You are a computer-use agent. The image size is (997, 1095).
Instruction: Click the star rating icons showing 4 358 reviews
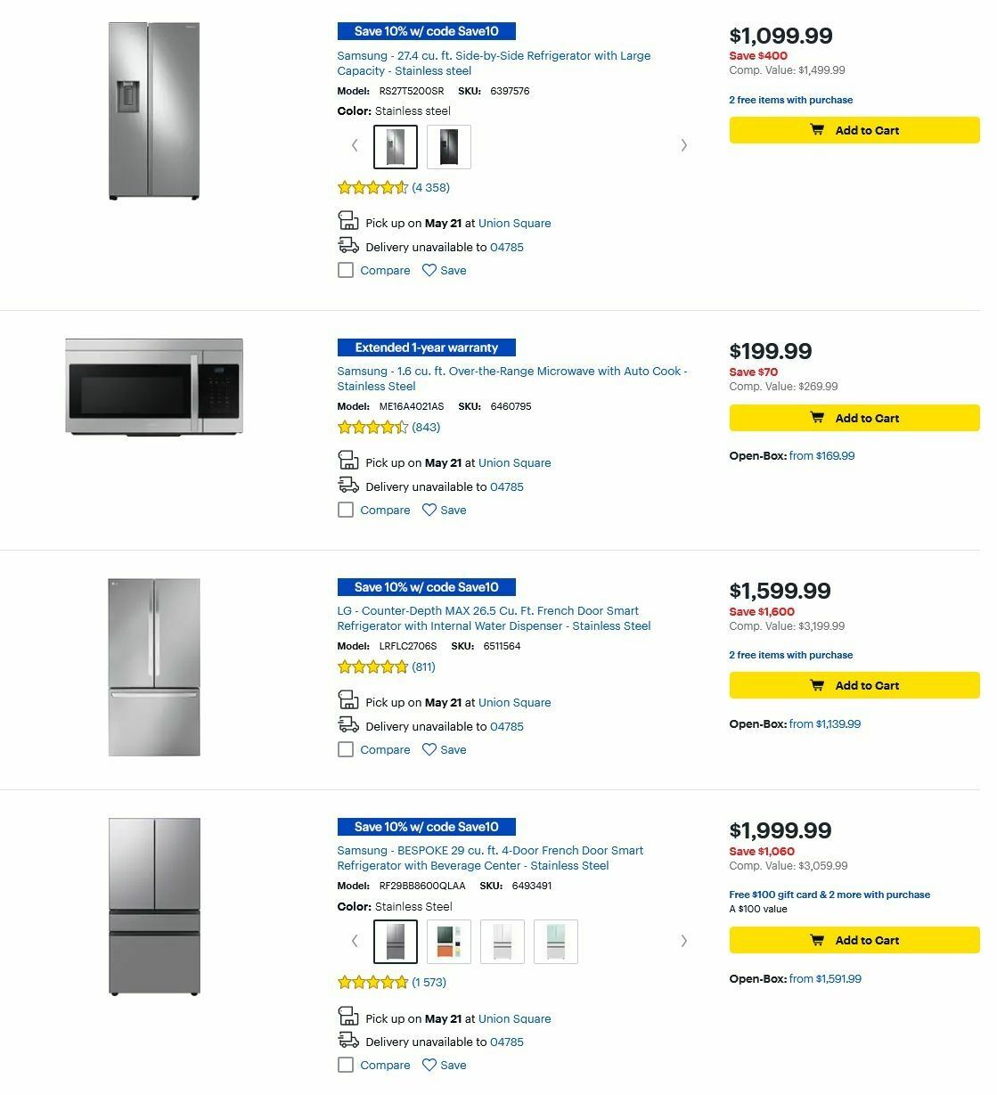[x=372, y=187]
